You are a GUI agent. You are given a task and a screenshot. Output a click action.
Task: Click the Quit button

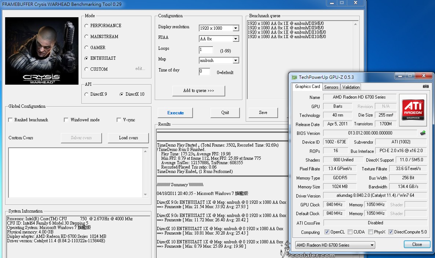pos(225,113)
